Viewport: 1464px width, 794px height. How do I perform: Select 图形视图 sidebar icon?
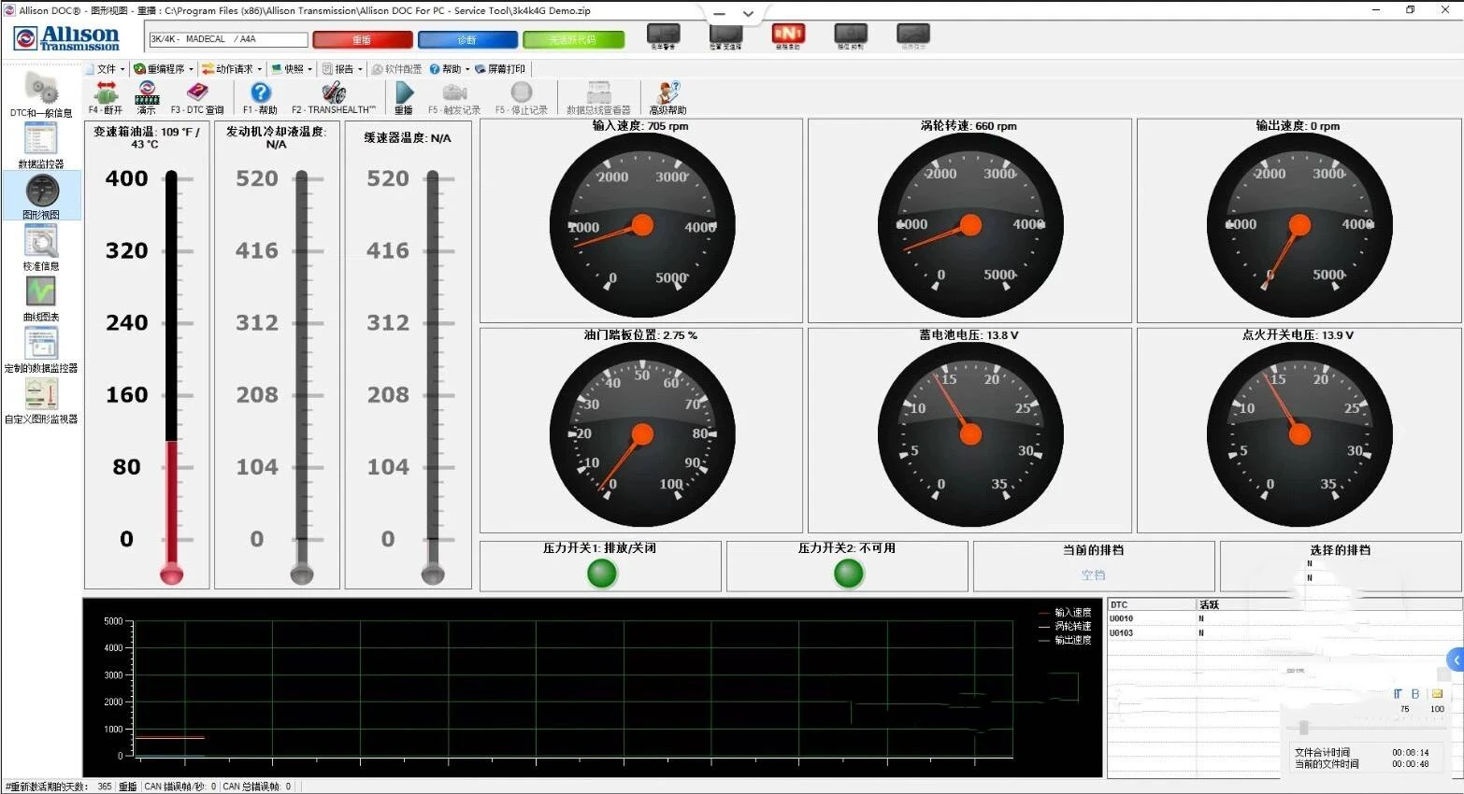coord(41,195)
